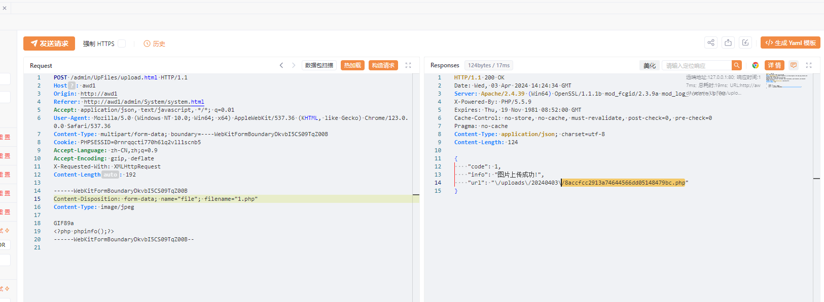The image size is (824, 302).
Task: Click the import icon beside export
Action: (x=745, y=42)
